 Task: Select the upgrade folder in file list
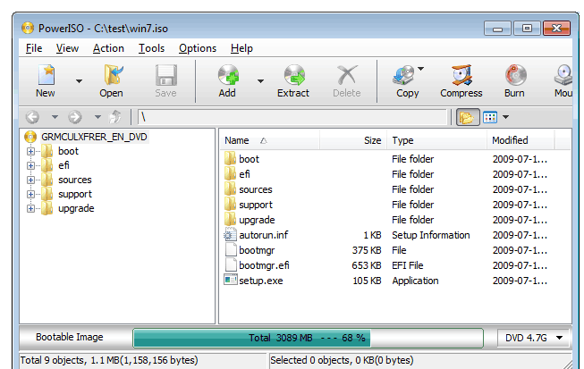coord(257,220)
